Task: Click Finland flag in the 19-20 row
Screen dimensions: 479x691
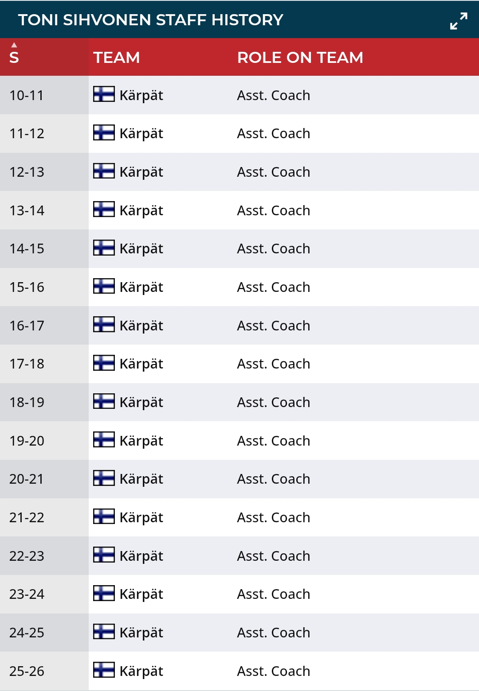Action: 104,440
